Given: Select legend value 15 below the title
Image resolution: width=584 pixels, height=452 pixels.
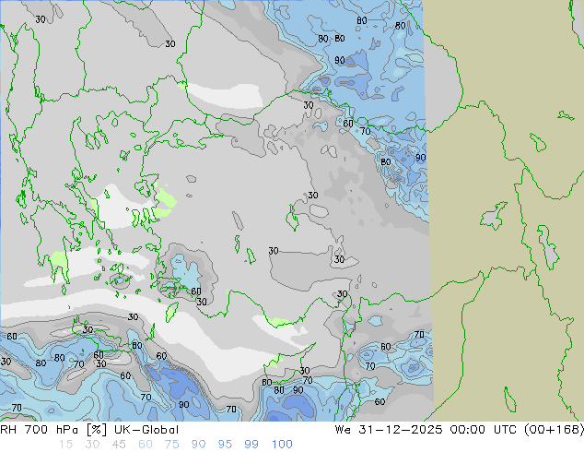Looking at the screenshot, I should pos(65,445).
